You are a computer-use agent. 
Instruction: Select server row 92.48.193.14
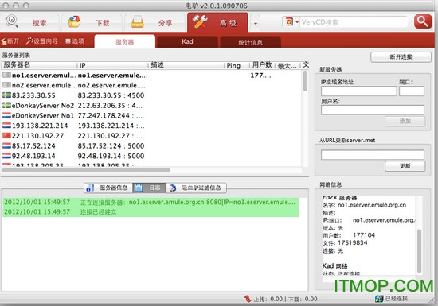pyautogui.click(x=151, y=156)
